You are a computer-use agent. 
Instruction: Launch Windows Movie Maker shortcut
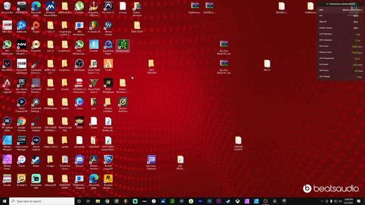pyautogui.click(x=50, y=9)
